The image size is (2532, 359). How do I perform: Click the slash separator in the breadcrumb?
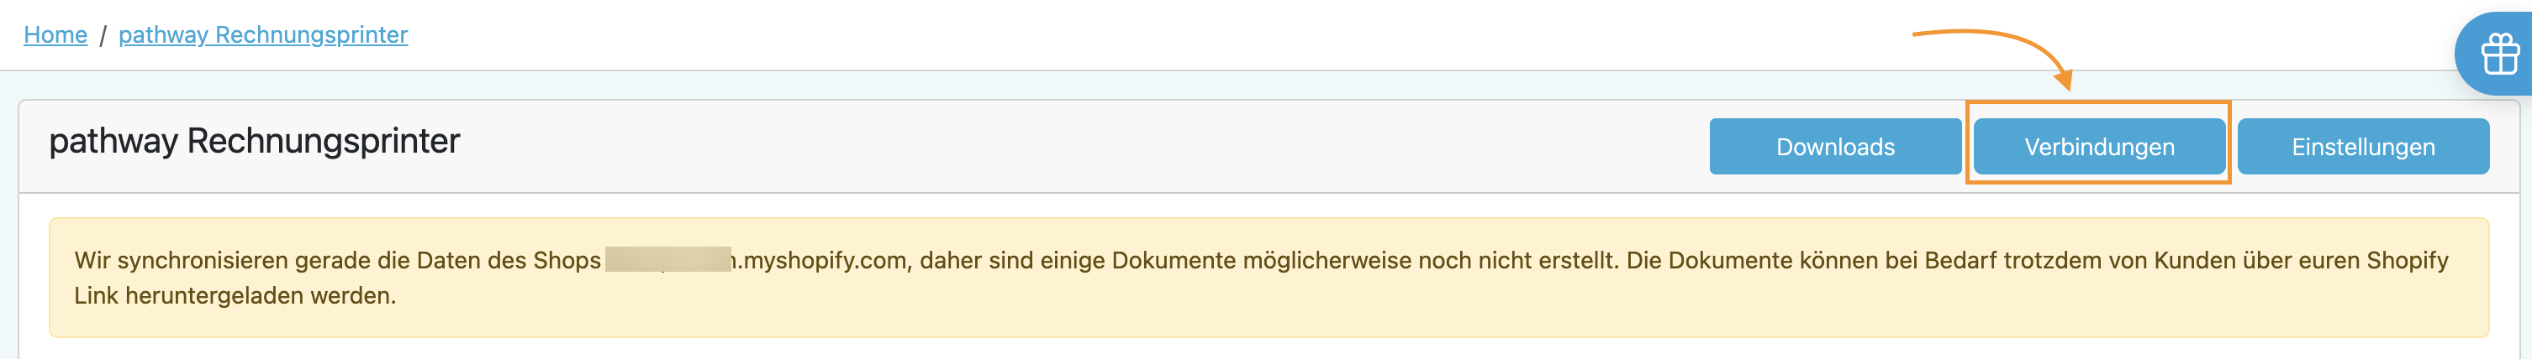(103, 35)
